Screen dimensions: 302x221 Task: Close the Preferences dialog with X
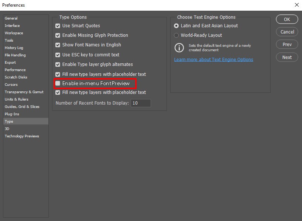point(296,5)
